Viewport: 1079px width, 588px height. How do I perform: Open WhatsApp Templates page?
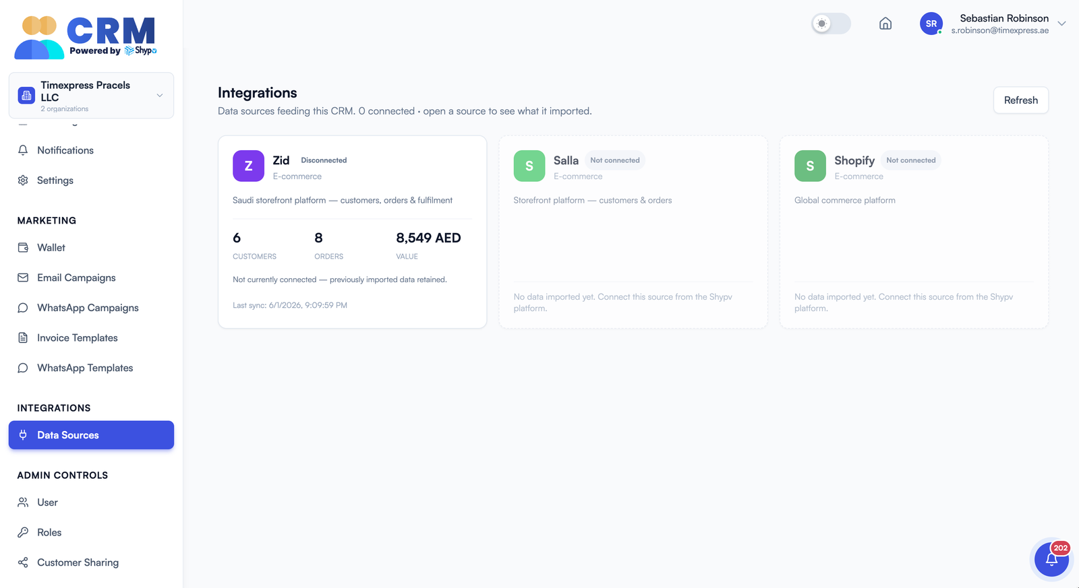click(91, 368)
